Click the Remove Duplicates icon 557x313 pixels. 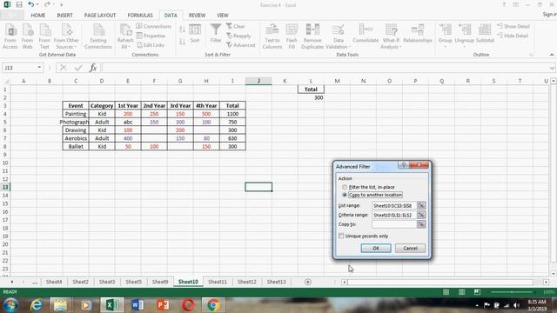312,37
